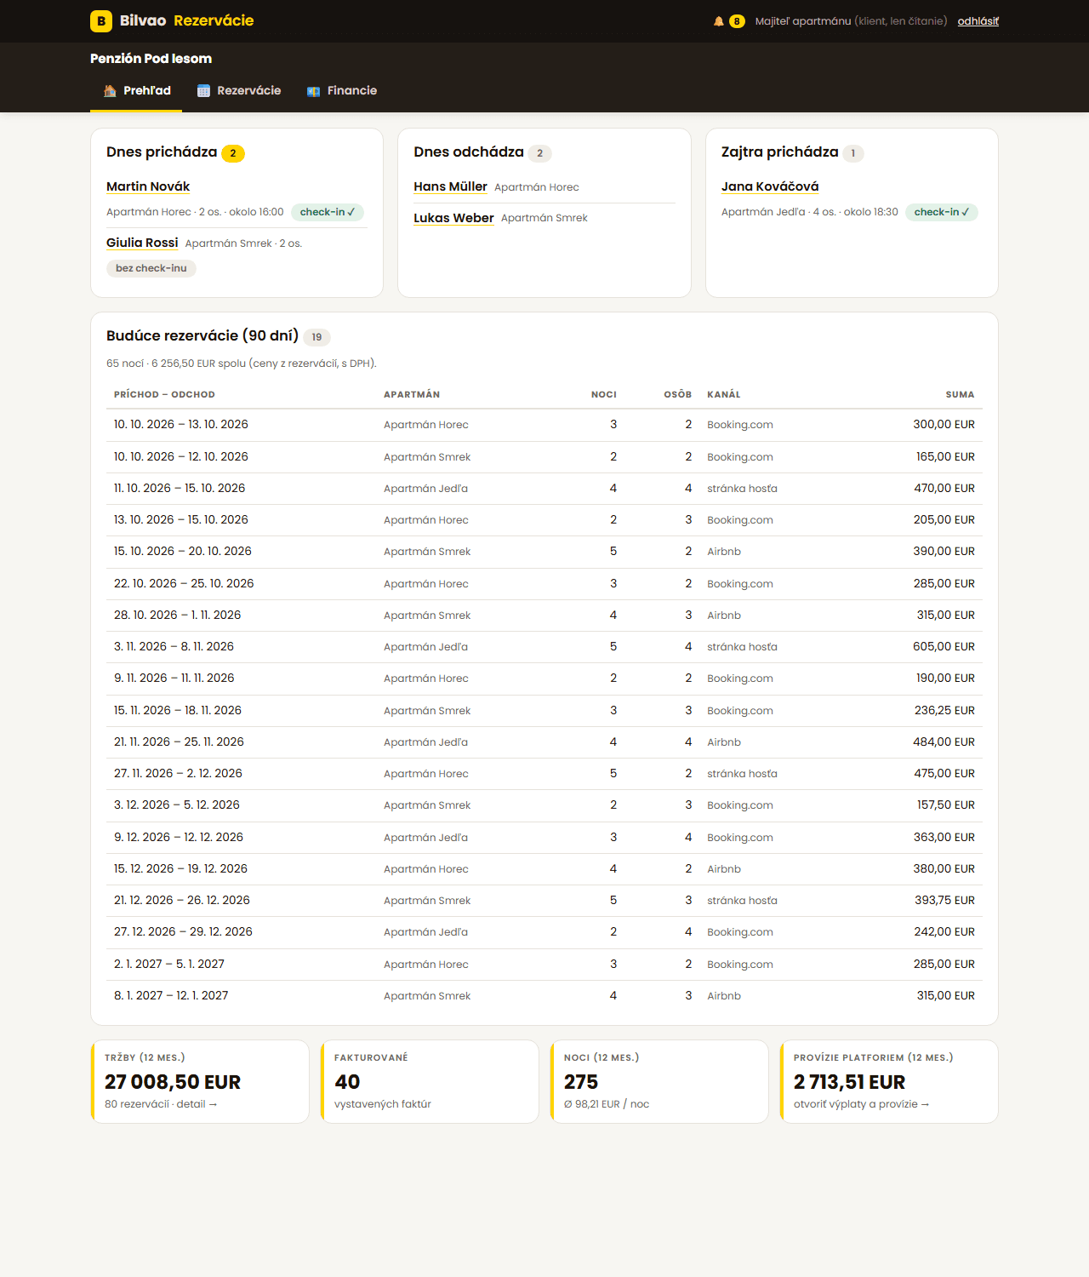Image resolution: width=1089 pixels, height=1277 pixels.
Task: Click the Apartmán column header
Action: [x=412, y=394]
